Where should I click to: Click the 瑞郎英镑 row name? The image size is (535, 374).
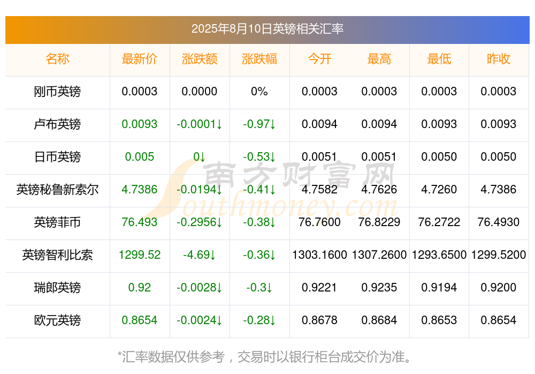click(x=57, y=288)
